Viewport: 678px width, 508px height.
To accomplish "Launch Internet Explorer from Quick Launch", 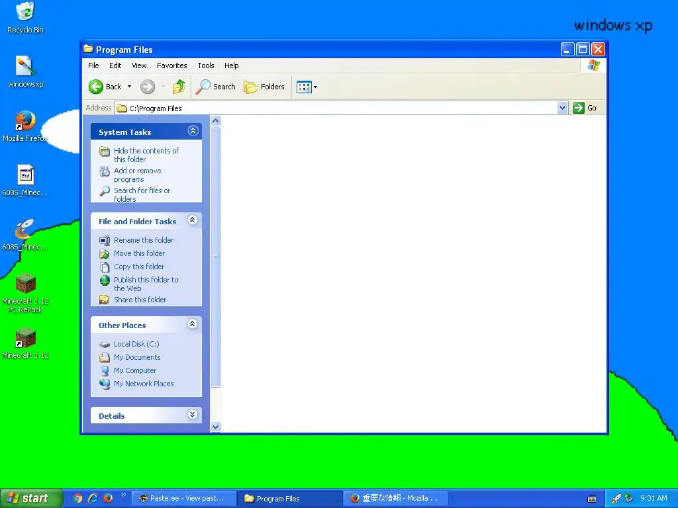I will point(93,498).
